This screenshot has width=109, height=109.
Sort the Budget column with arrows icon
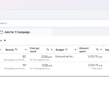(x=66, y=49)
